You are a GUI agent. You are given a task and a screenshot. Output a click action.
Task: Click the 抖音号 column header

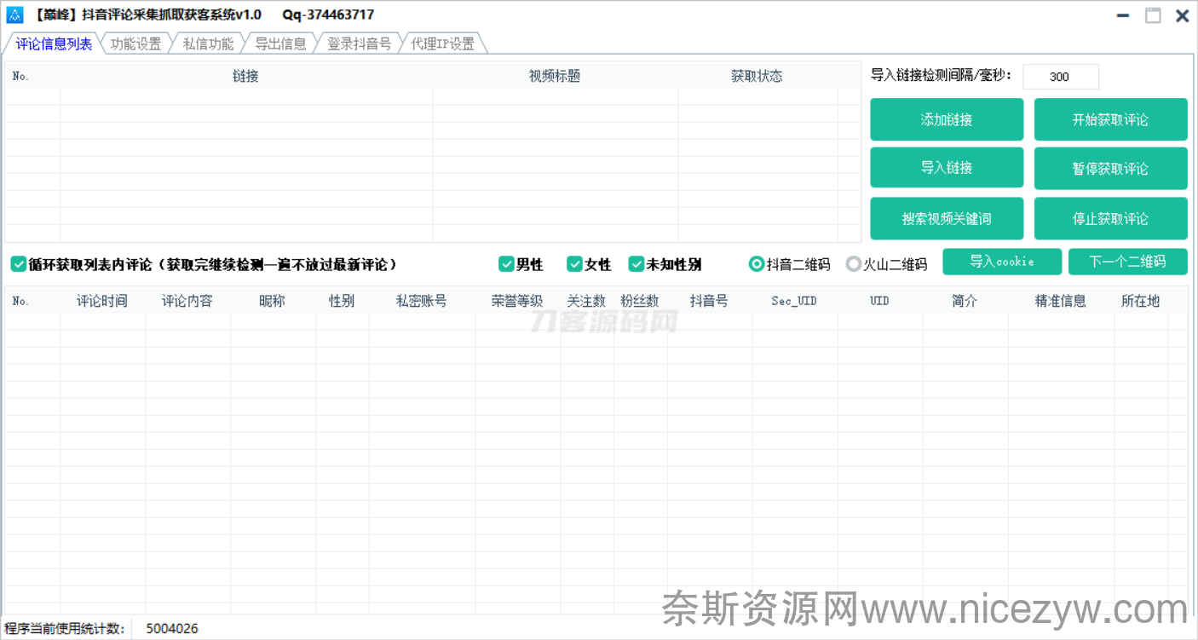709,301
